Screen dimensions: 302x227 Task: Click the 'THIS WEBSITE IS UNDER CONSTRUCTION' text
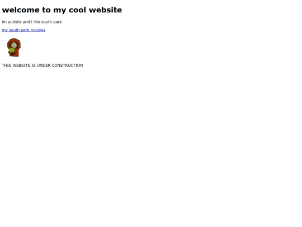(43, 65)
